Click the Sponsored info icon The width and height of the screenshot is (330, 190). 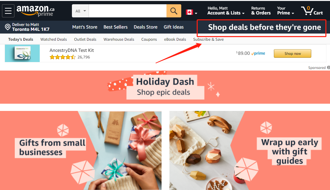[328, 68]
